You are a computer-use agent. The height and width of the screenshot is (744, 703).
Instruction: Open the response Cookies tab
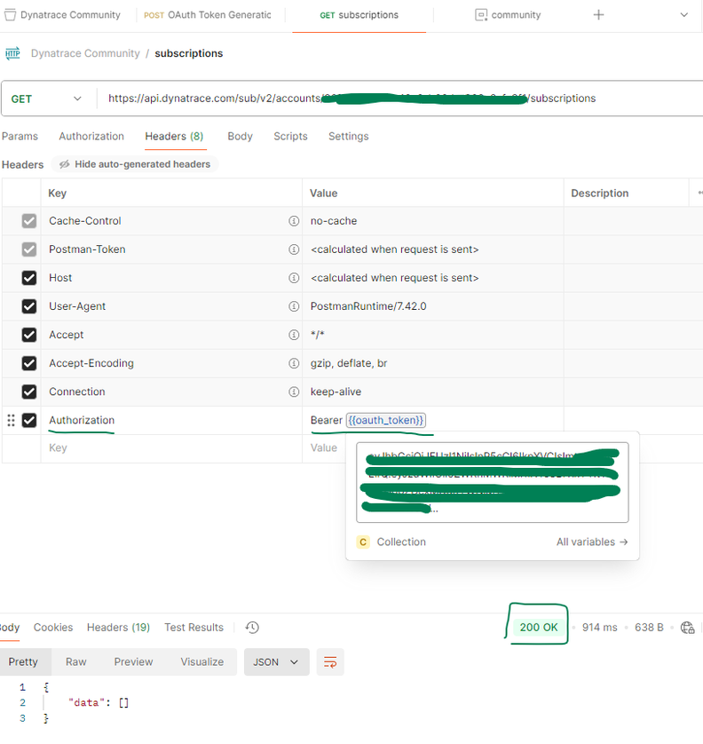coord(53,628)
